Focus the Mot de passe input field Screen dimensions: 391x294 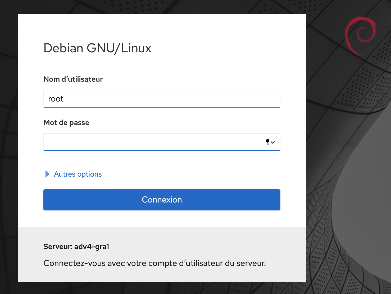pyautogui.click(x=153, y=142)
